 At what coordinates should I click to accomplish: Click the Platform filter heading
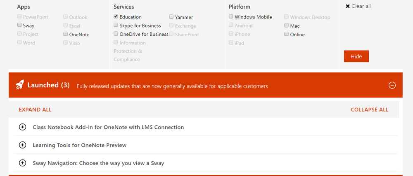[240, 7]
